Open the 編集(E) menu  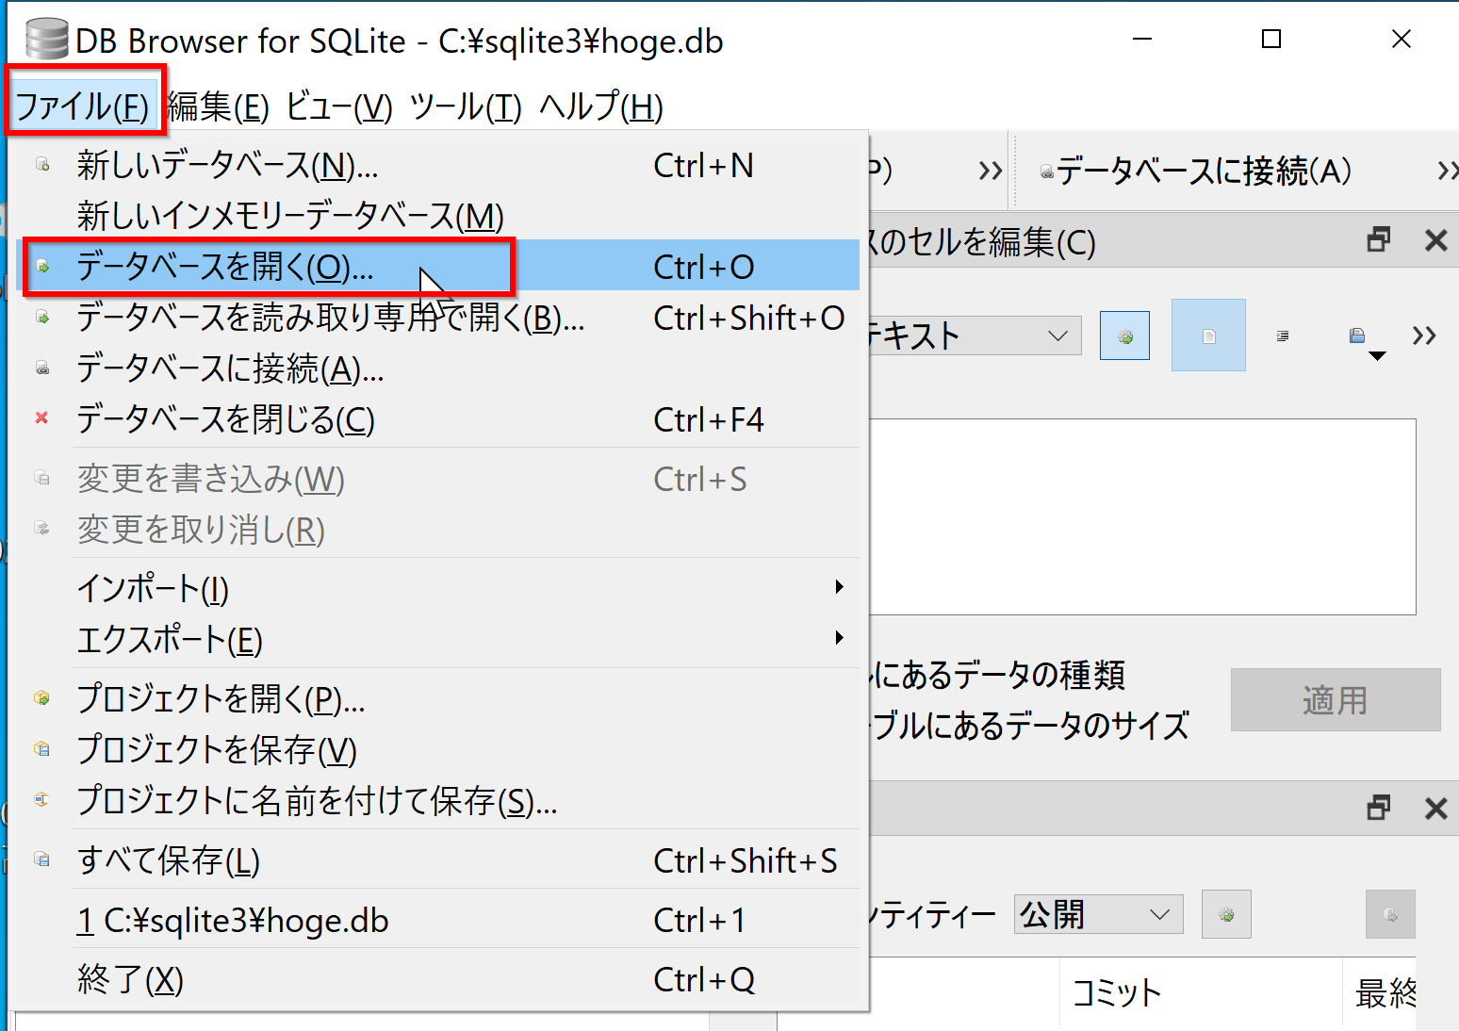point(218,106)
